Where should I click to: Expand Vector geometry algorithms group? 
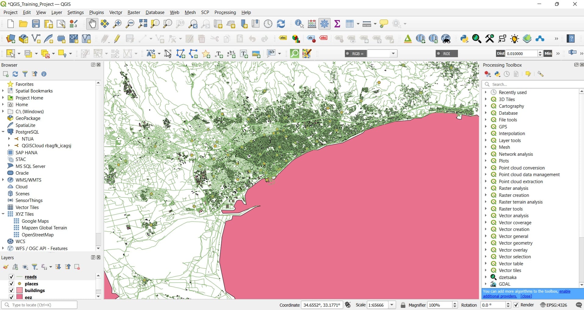pyautogui.click(x=486, y=243)
